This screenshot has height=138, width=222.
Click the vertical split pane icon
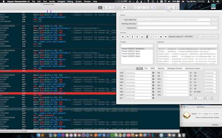coord(137,8)
